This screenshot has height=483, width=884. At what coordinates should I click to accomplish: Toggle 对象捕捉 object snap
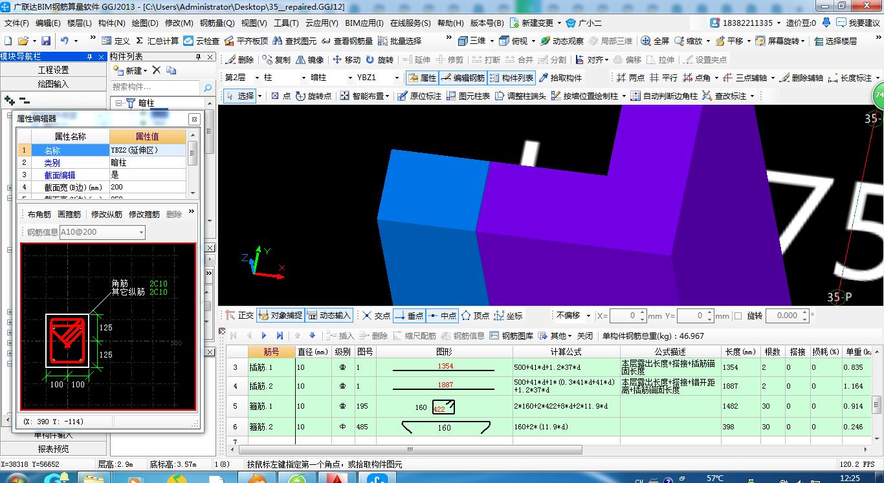coord(280,316)
